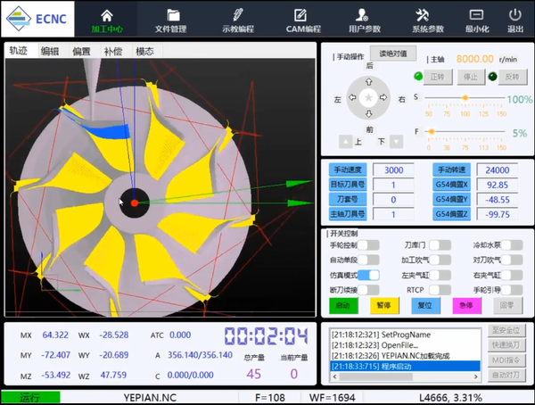Toggle the 自动单段 single block switch

tap(368, 260)
